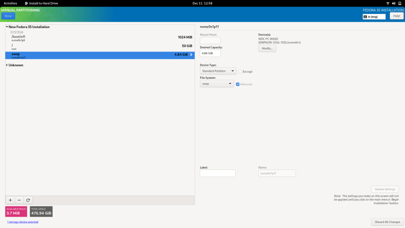The height and width of the screenshot is (228, 405).
Task: Reload storage configuration with refresh icon
Action: (x=28, y=200)
